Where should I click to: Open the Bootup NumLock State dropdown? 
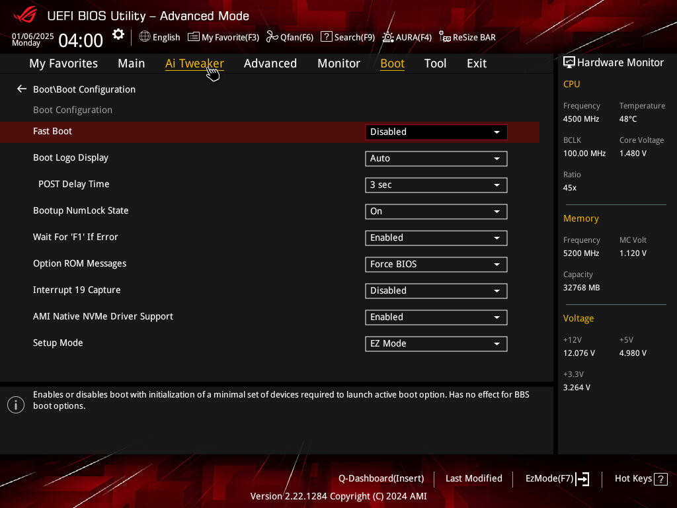click(436, 212)
